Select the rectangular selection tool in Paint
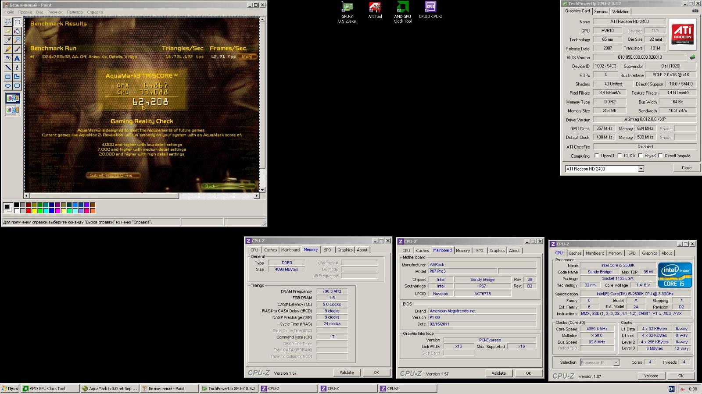Image resolution: width=702 pixels, height=394 pixels. (17, 21)
